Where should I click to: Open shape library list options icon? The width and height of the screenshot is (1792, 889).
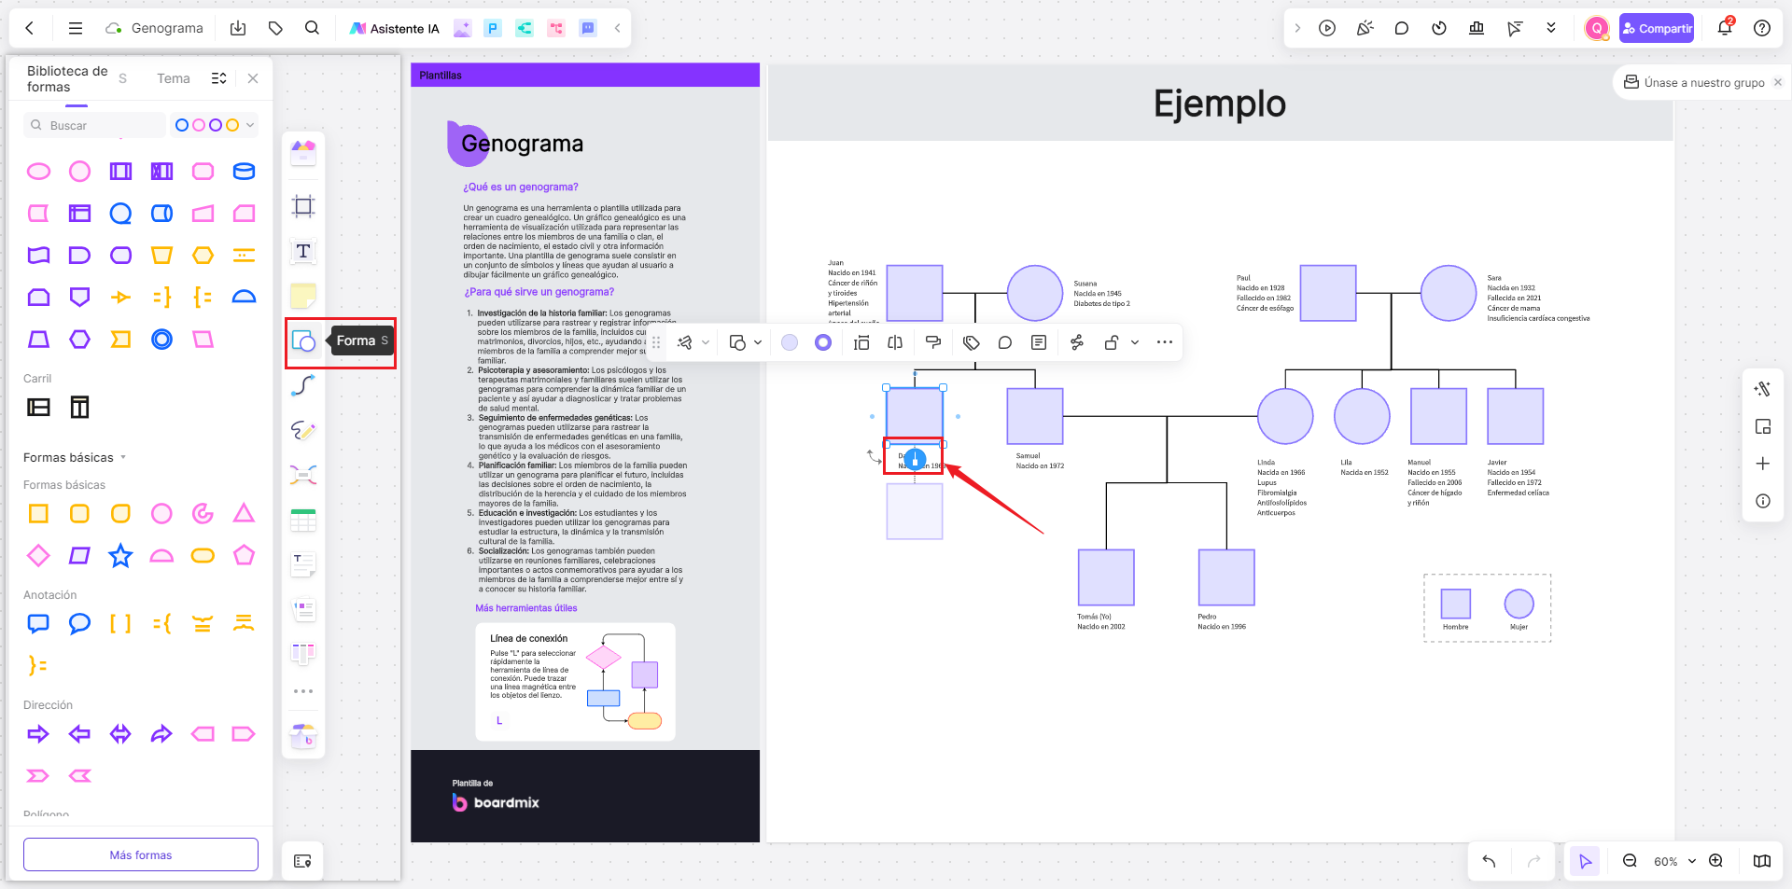[x=219, y=78]
